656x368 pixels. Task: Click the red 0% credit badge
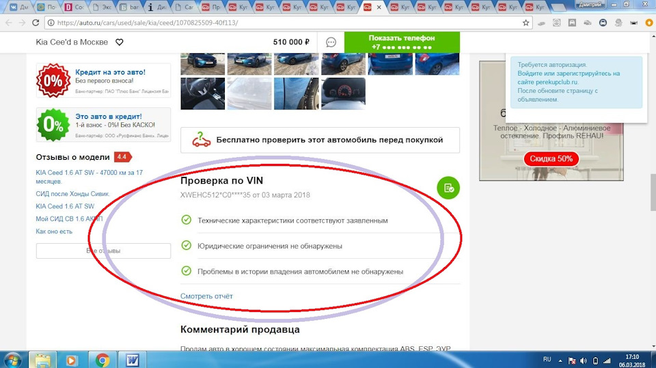click(x=53, y=81)
